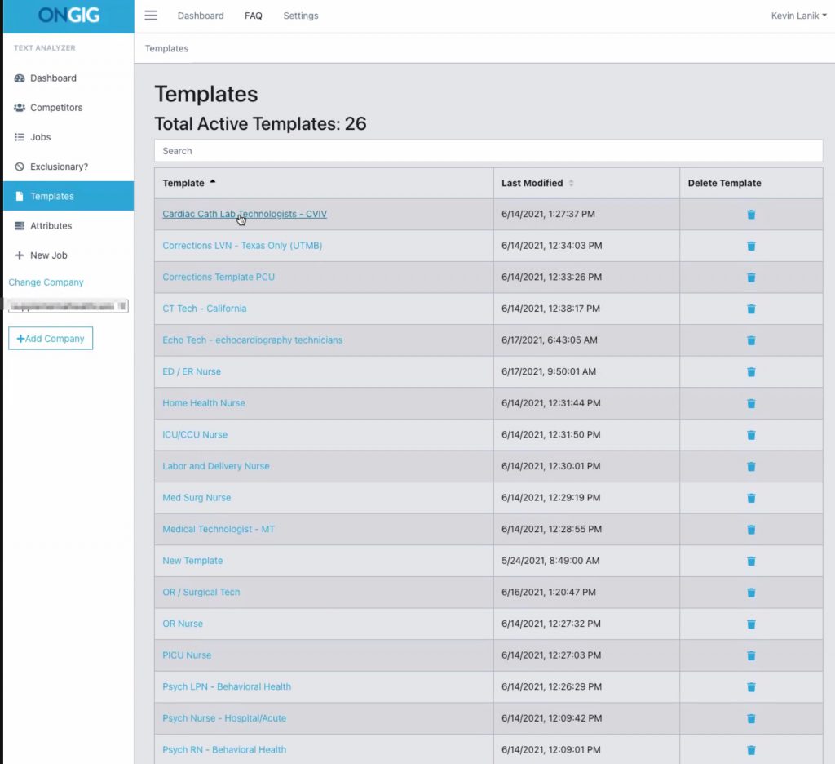Delete the Psych RN - Behavioral Health template
Viewport: 835px width, 764px height.
click(751, 749)
